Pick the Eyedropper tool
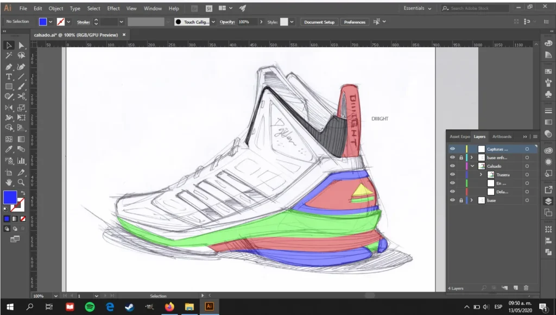 coord(9,149)
